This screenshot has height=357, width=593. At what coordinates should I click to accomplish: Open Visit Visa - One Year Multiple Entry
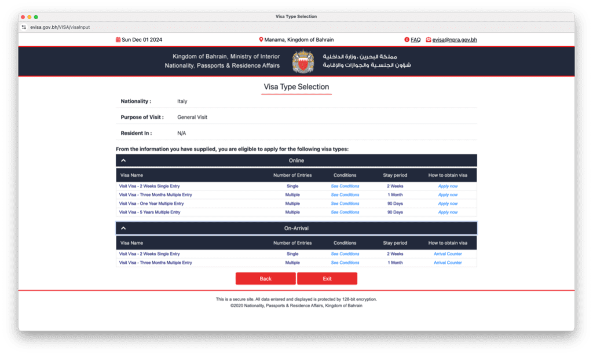tap(151, 204)
